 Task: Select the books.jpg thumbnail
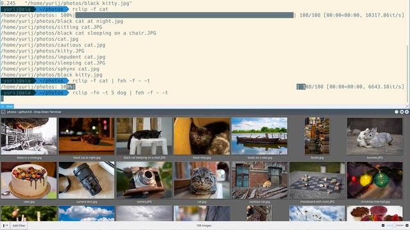click(x=317, y=136)
